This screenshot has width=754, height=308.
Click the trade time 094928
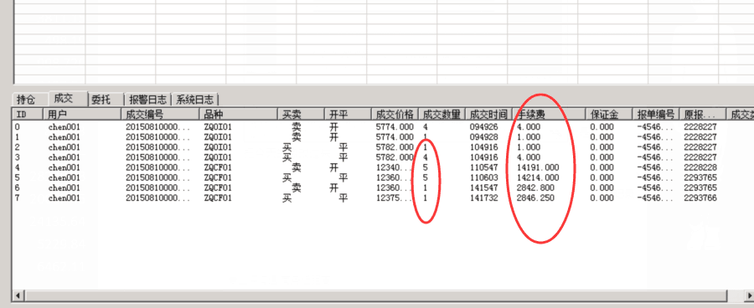483,137
